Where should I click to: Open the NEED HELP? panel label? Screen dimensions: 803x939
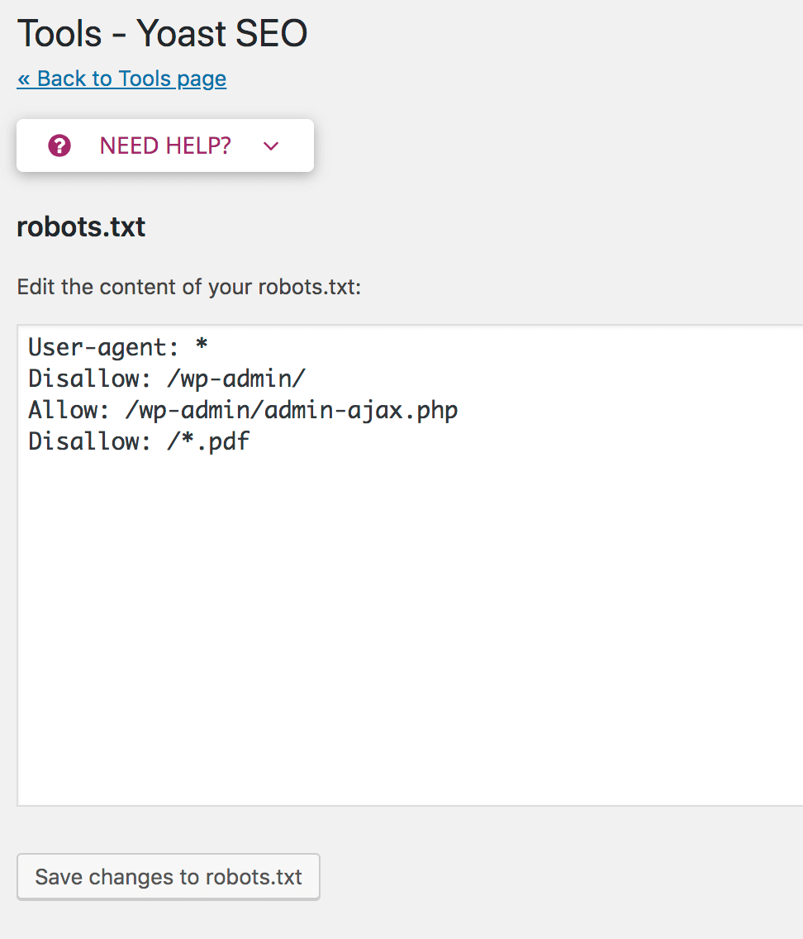[x=165, y=145]
